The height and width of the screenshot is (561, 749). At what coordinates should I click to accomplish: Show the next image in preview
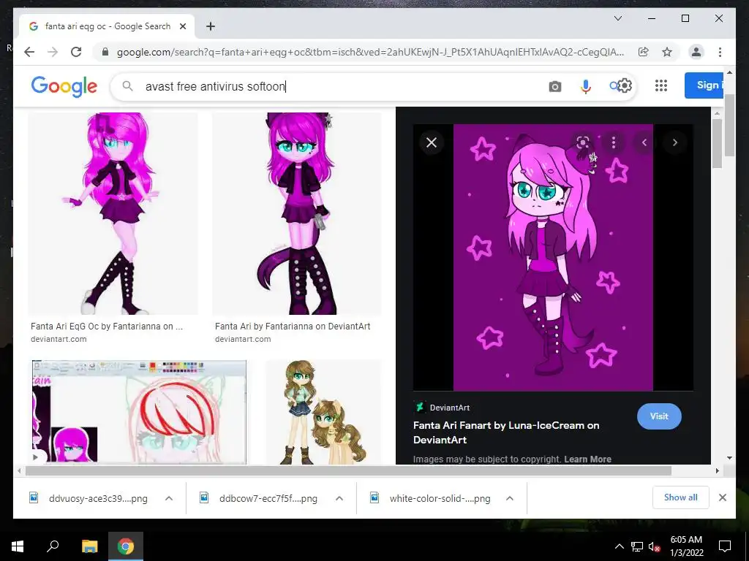click(674, 142)
